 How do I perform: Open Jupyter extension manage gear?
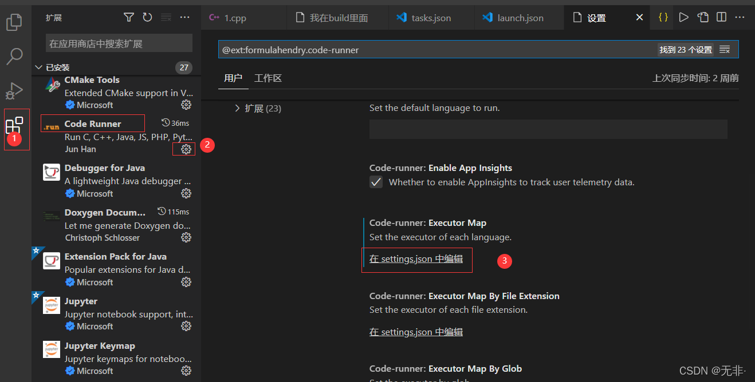[x=186, y=326]
